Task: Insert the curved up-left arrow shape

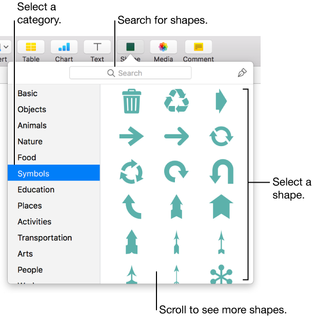Action: pyautogui.click(x=132, y=207)
